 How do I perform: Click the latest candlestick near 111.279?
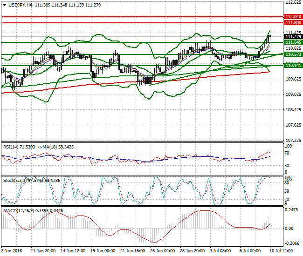click(x=270, y=37)
